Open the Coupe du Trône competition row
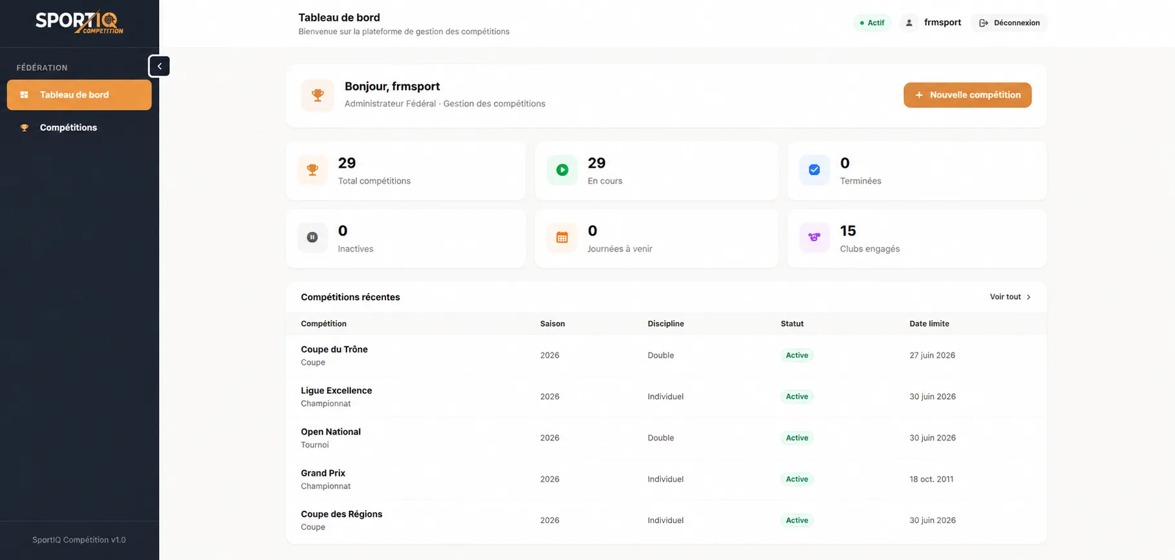This screenshot has width=1175, height=560. tap(666, 356)
